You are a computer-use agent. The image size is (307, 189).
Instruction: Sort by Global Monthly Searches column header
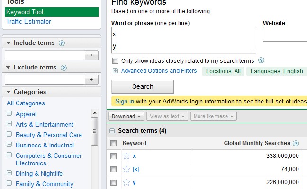(x=257, y=143)
